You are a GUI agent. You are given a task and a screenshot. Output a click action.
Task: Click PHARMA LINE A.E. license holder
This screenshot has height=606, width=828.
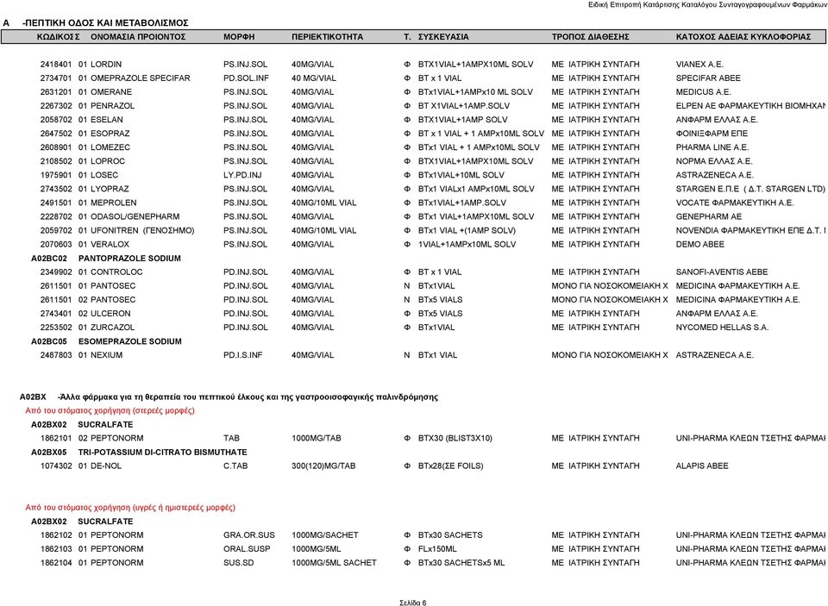[x=712, y=147]
